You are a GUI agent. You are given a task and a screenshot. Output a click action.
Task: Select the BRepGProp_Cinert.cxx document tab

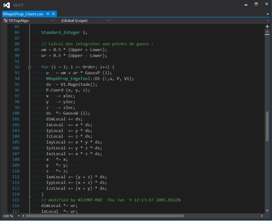[x=24, y=14]
